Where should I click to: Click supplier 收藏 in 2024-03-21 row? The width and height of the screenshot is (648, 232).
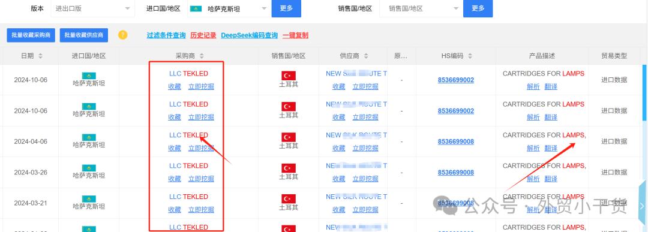pos(339,210)
